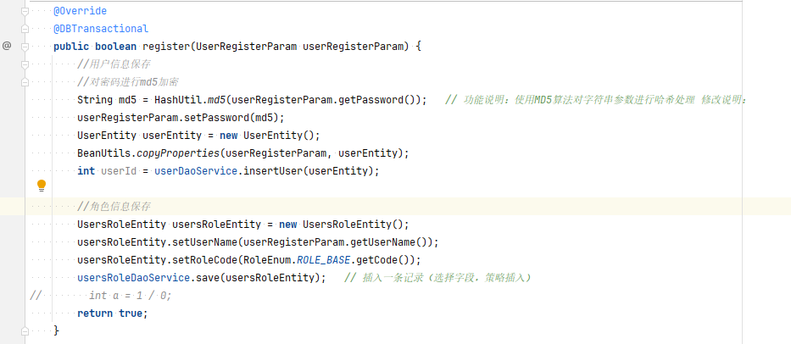The width and height of the screenshot is (791, 344).
Task: Click the getPassword() call
Action: [x=379, y=100]
